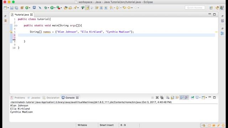The width and height of the screenshot is (228, 128).
Task: Go to Last Edit Location arrow icon
Action: (124, 8)
